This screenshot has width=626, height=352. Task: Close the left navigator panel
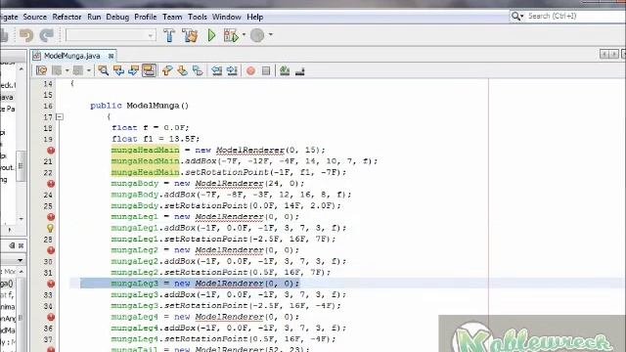(22, 245)
